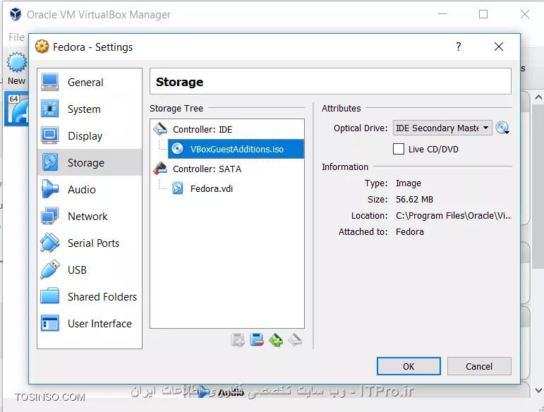Image resolution: width=544 pixels, height=412 pixels.
Task: Click the Help question mark button
Action: point(459,47)
